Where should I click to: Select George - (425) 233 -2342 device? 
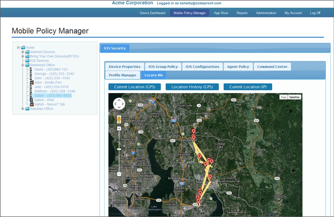click(54, 74)
